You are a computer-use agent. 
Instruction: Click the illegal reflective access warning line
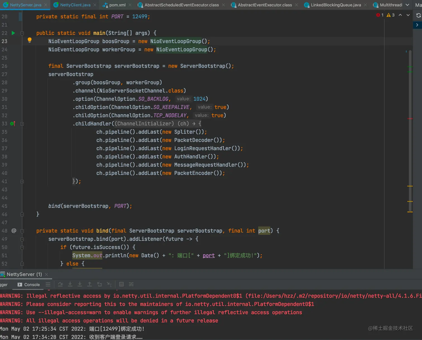211,296
